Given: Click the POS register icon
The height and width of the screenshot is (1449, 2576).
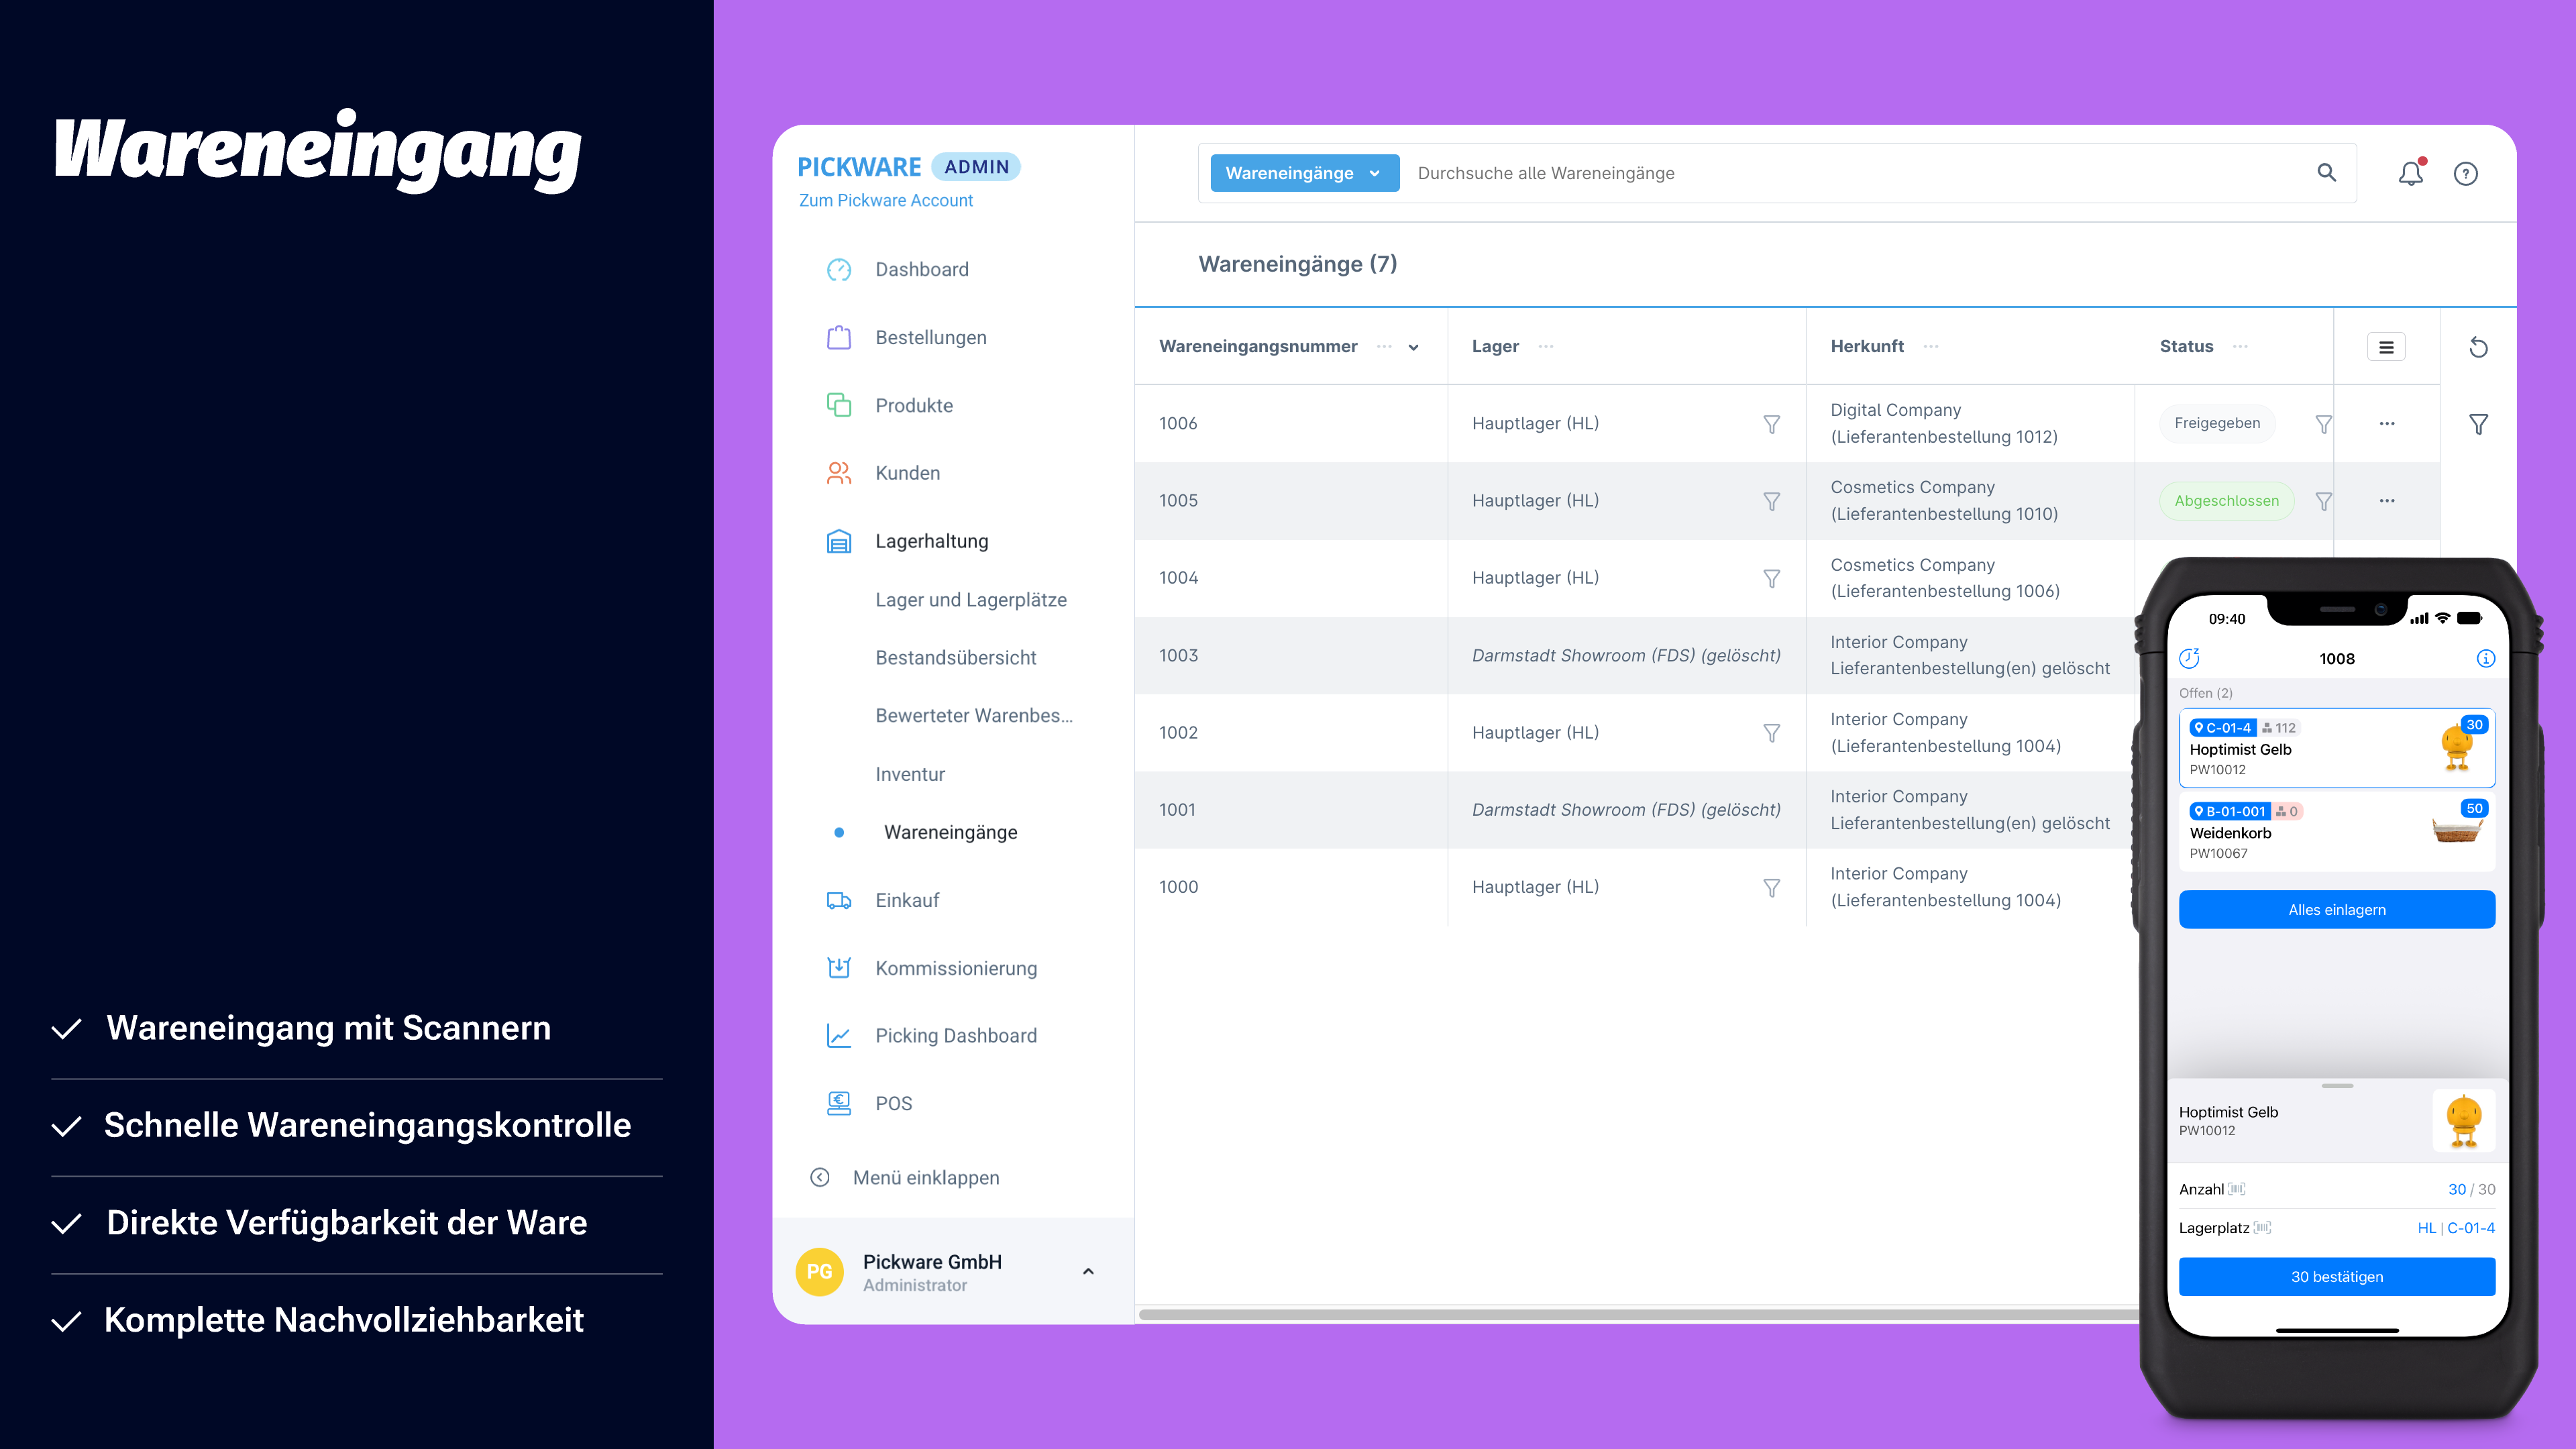Looking at the screenshot, I should click(839, 1103).
